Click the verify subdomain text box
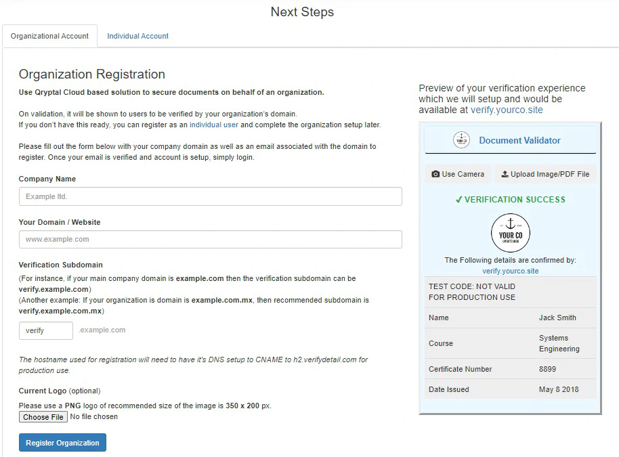Screen dimensions: 619x457 [x=45, y=330]
